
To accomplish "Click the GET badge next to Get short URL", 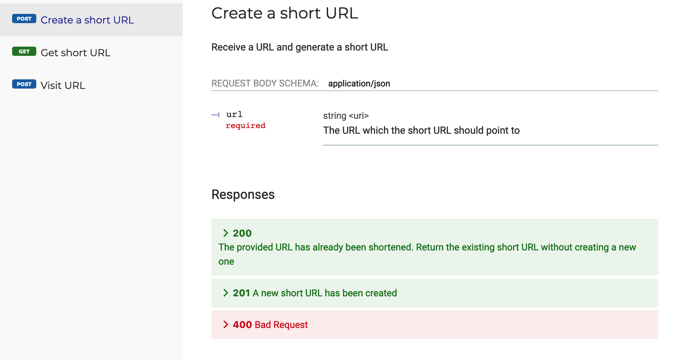I will (x=24, y=51).
